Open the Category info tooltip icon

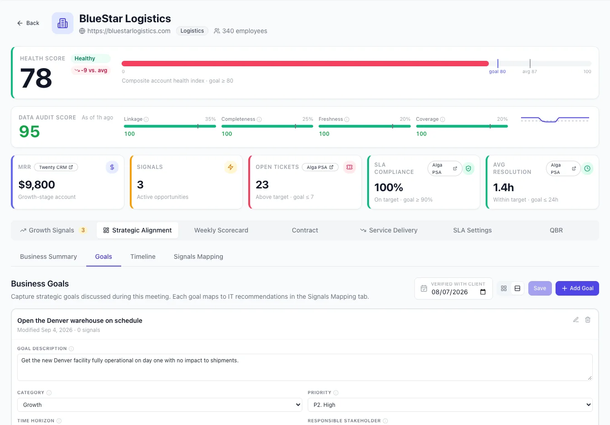click(x=49, y=393)
